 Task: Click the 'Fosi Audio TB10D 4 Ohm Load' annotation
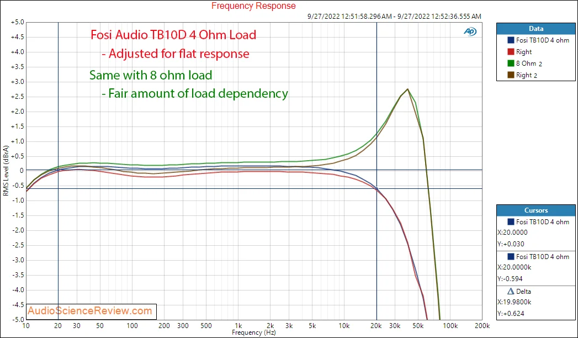tap(173, 35)
